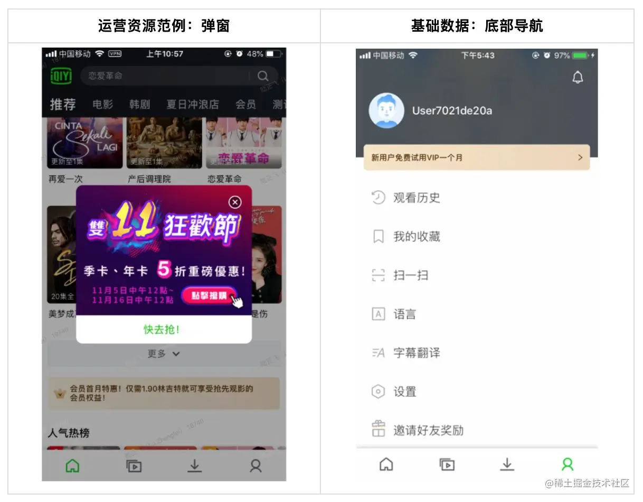Open the 再爱一次 show thumbnail

point(84,143)
